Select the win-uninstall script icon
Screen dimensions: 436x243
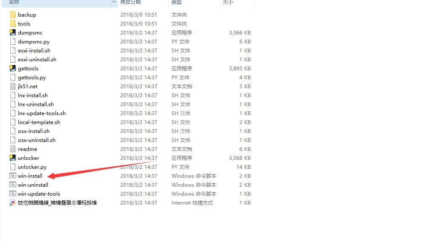click(x=12, y=185)
